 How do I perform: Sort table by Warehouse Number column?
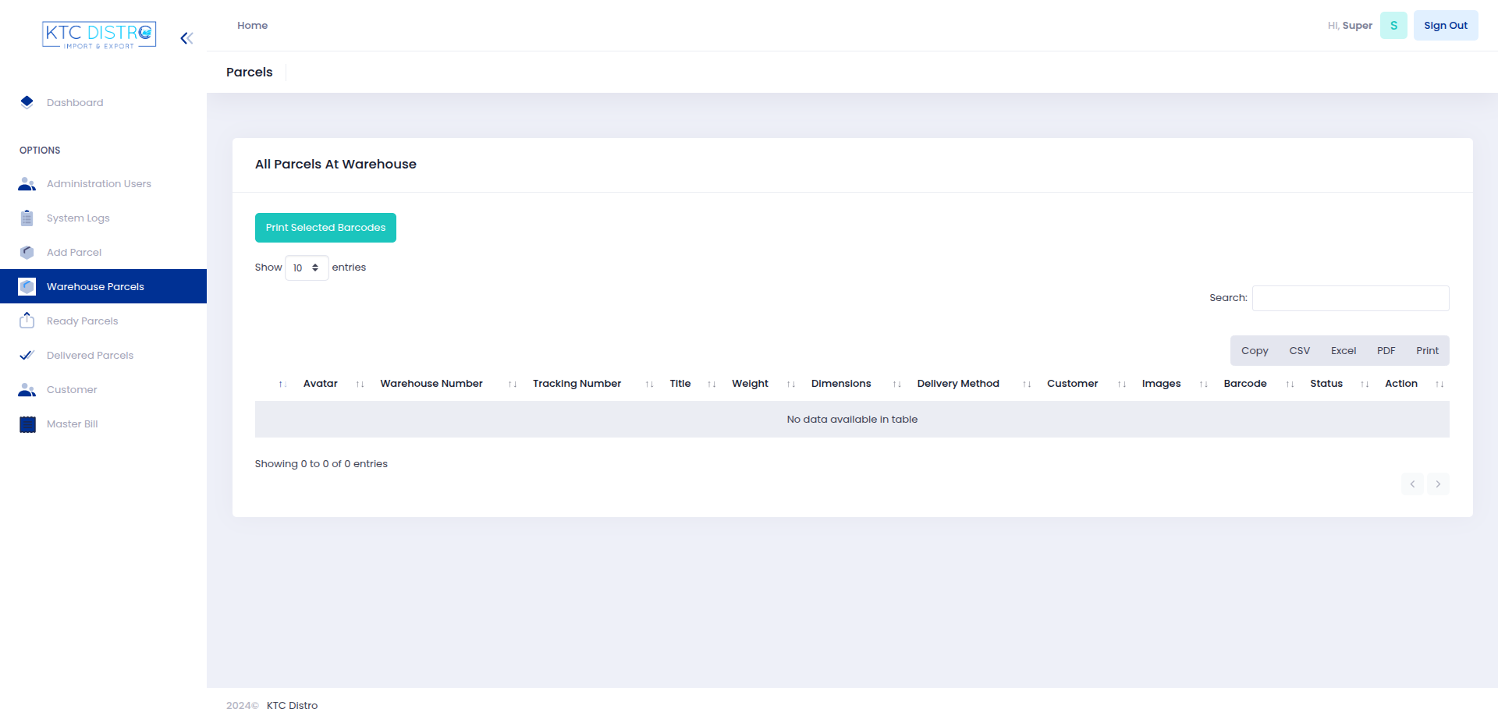pos(431,384)
